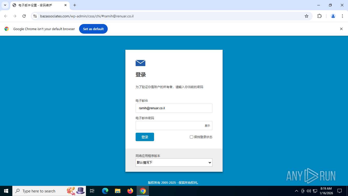This screenshot has width=348, height=196.
Task: Select the 电子邮件设置 - 密码维护 tab
Action: point(40,5)
